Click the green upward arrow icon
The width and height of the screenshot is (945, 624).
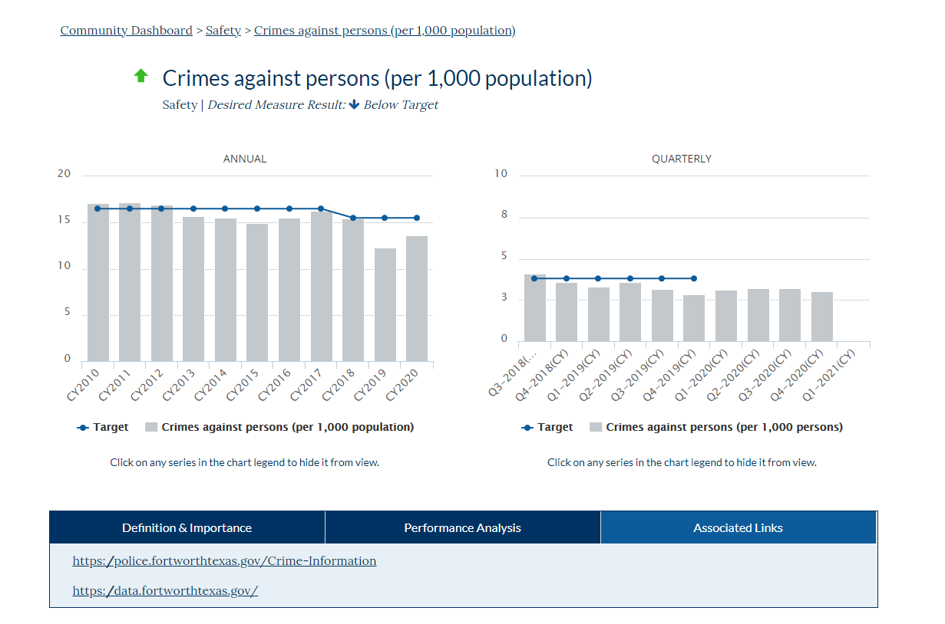(141, 75)
